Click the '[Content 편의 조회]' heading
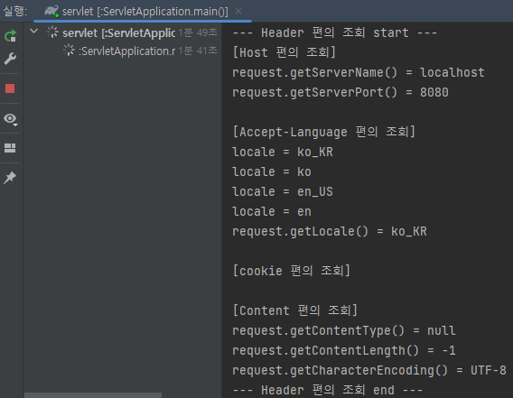Screen dimensions: 513x398 pyautogui.click(x=295, y=310)
